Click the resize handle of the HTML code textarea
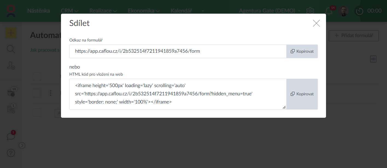The image size is (387, 168). tap(284, 107)
